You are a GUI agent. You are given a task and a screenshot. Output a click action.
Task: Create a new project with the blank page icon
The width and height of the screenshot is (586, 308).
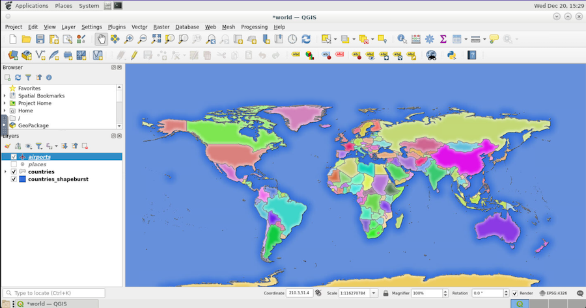[13, 39]
